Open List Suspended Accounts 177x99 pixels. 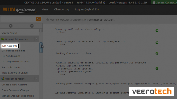click(16, 61)
